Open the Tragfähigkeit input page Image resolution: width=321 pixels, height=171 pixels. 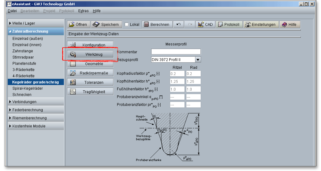[x=90, y=92]
